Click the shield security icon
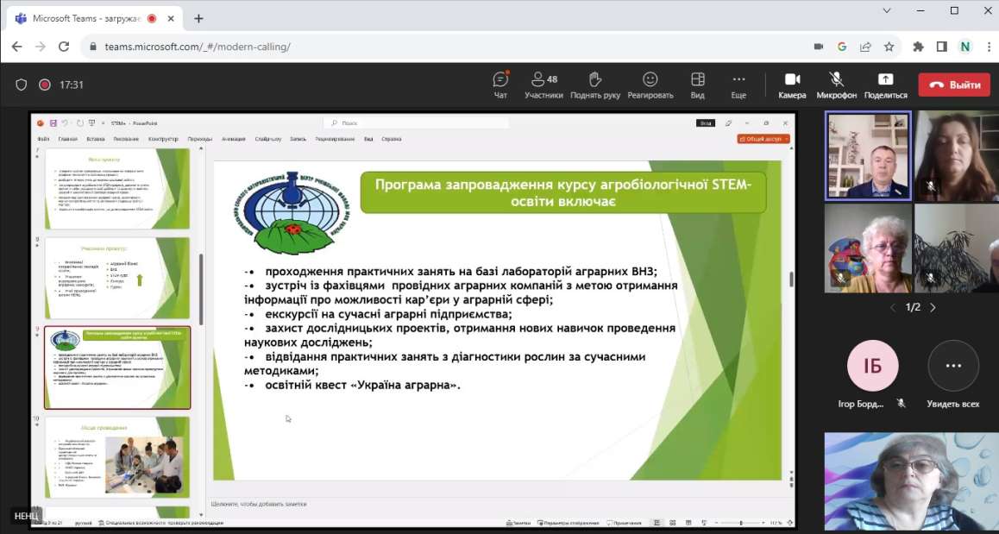The width and height of the screenshot is (999, 534). [x=21, y=85]
